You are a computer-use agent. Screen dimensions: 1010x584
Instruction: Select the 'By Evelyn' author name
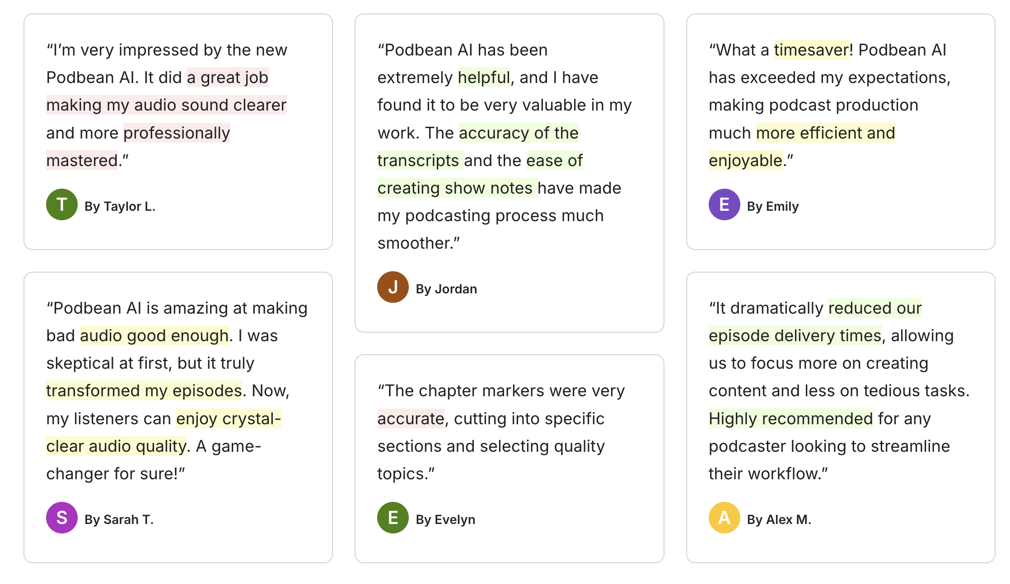[445, 519]
